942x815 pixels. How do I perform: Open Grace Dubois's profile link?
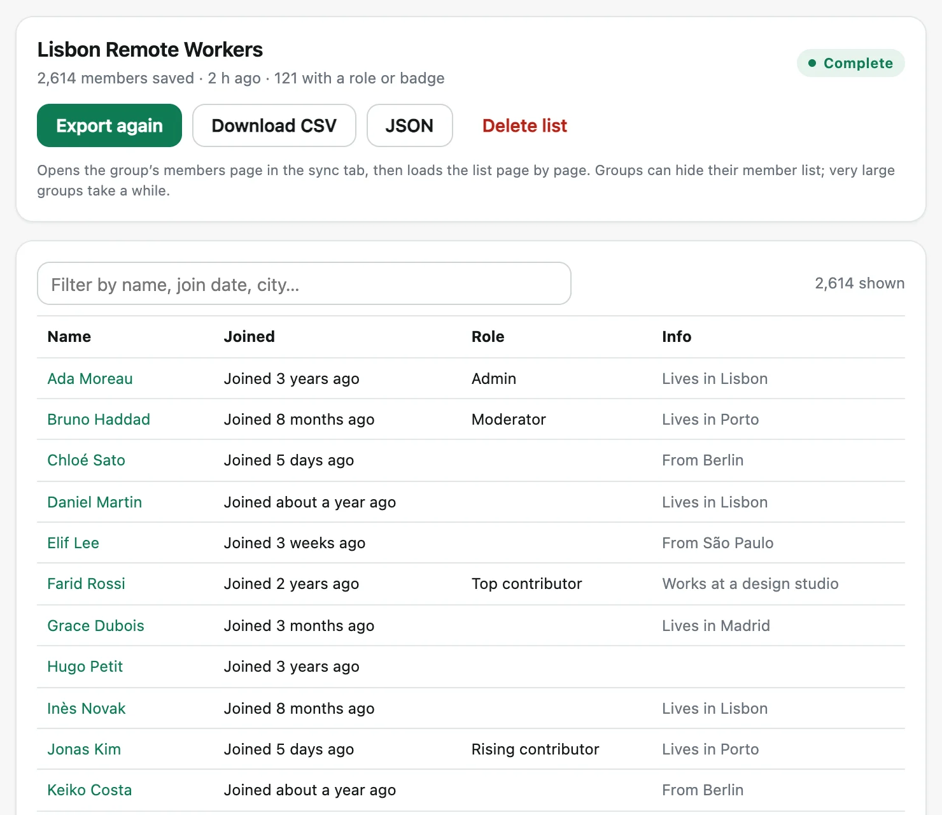coord(95,626)
